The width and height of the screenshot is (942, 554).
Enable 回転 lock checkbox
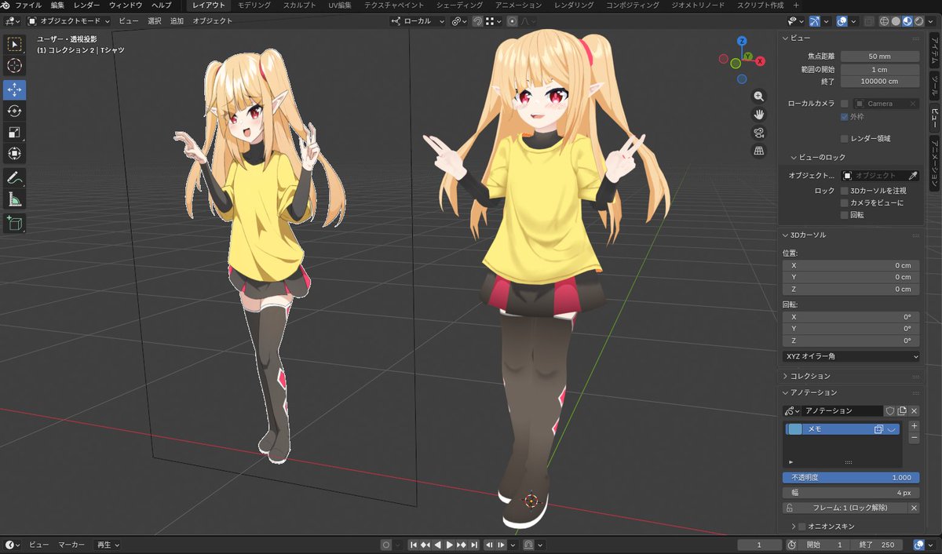click(844, 215)
